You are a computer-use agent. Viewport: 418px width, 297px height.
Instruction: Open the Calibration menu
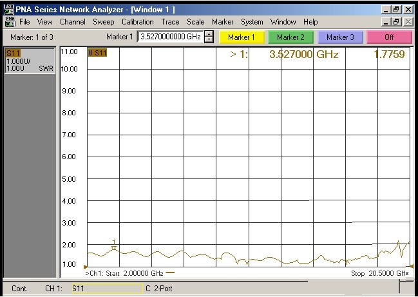(x=138, y=22)
